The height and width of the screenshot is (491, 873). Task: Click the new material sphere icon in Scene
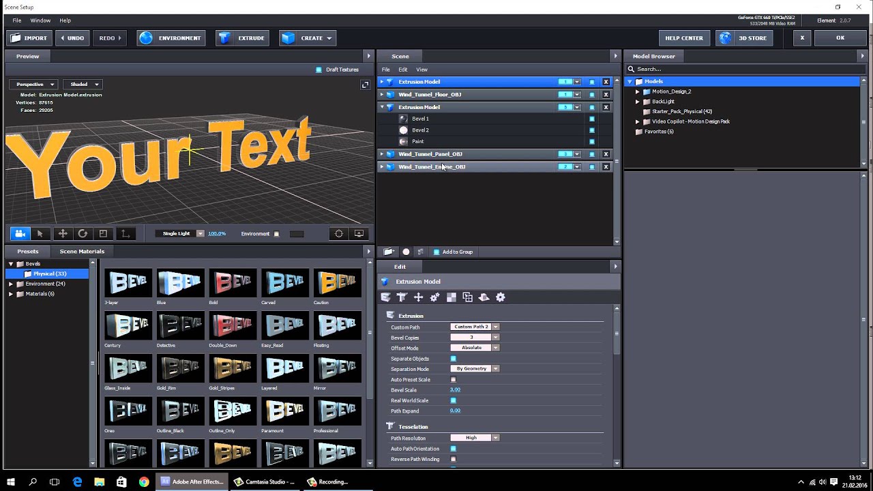406,252
